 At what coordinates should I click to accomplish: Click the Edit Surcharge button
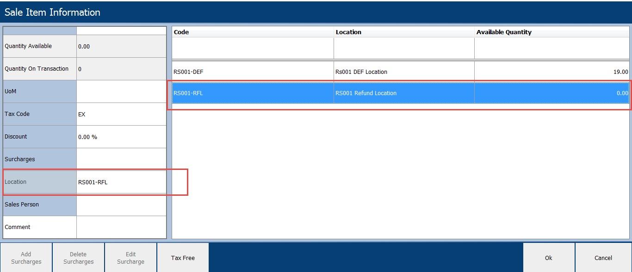(x=130, y=258)
